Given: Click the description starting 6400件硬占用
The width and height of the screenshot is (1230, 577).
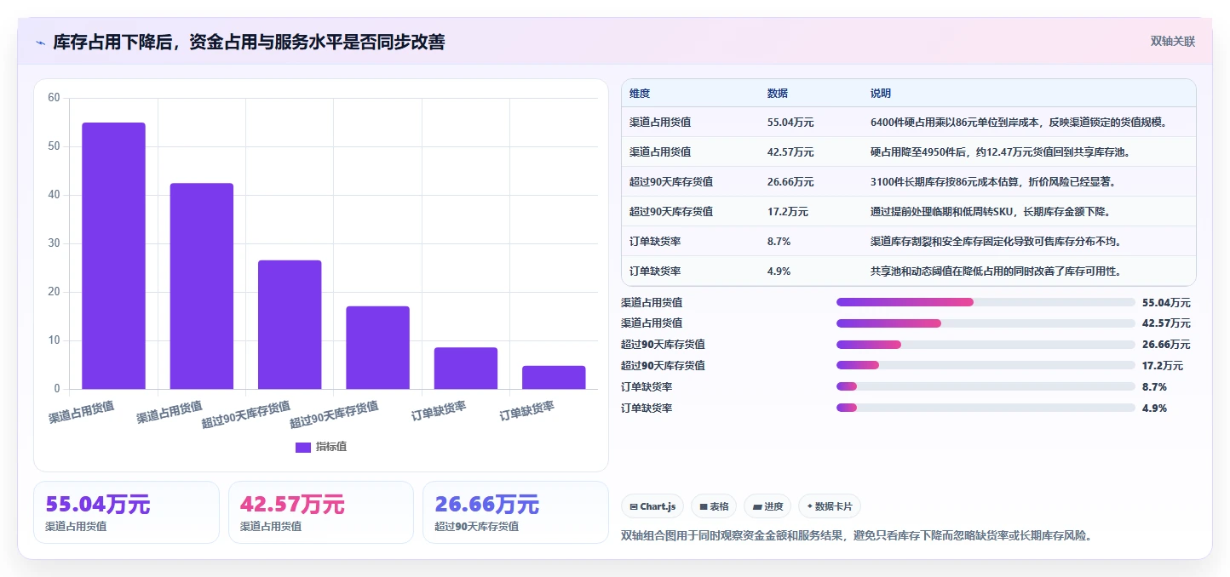Looking at the screenshot, I should pos(1018,123).
